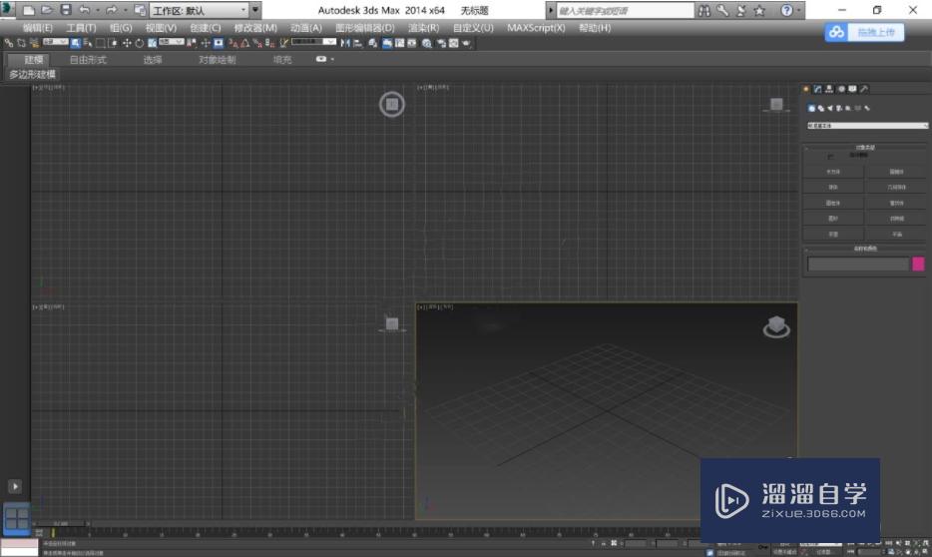Viewport: 932px width, 557px height.
Task: Click the 圆柱体 cylinder primitive button
Action: click(833, 203)
